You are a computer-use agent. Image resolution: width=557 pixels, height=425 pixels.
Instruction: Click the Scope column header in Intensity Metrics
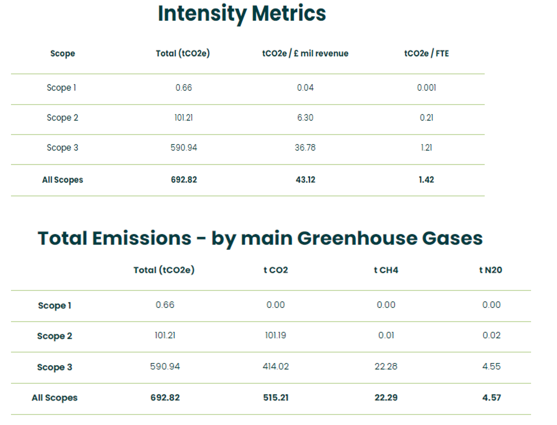62,54
